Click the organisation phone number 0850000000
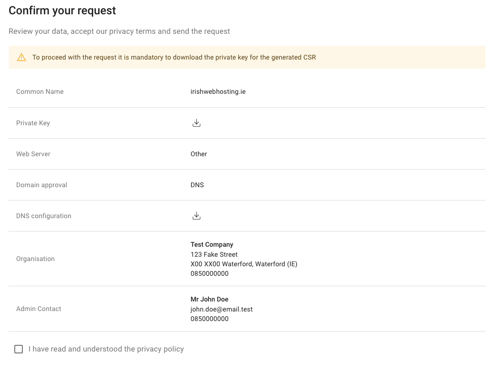Image resolution: width=493 pixels, height=372 pixels. (x=209, y=274)
